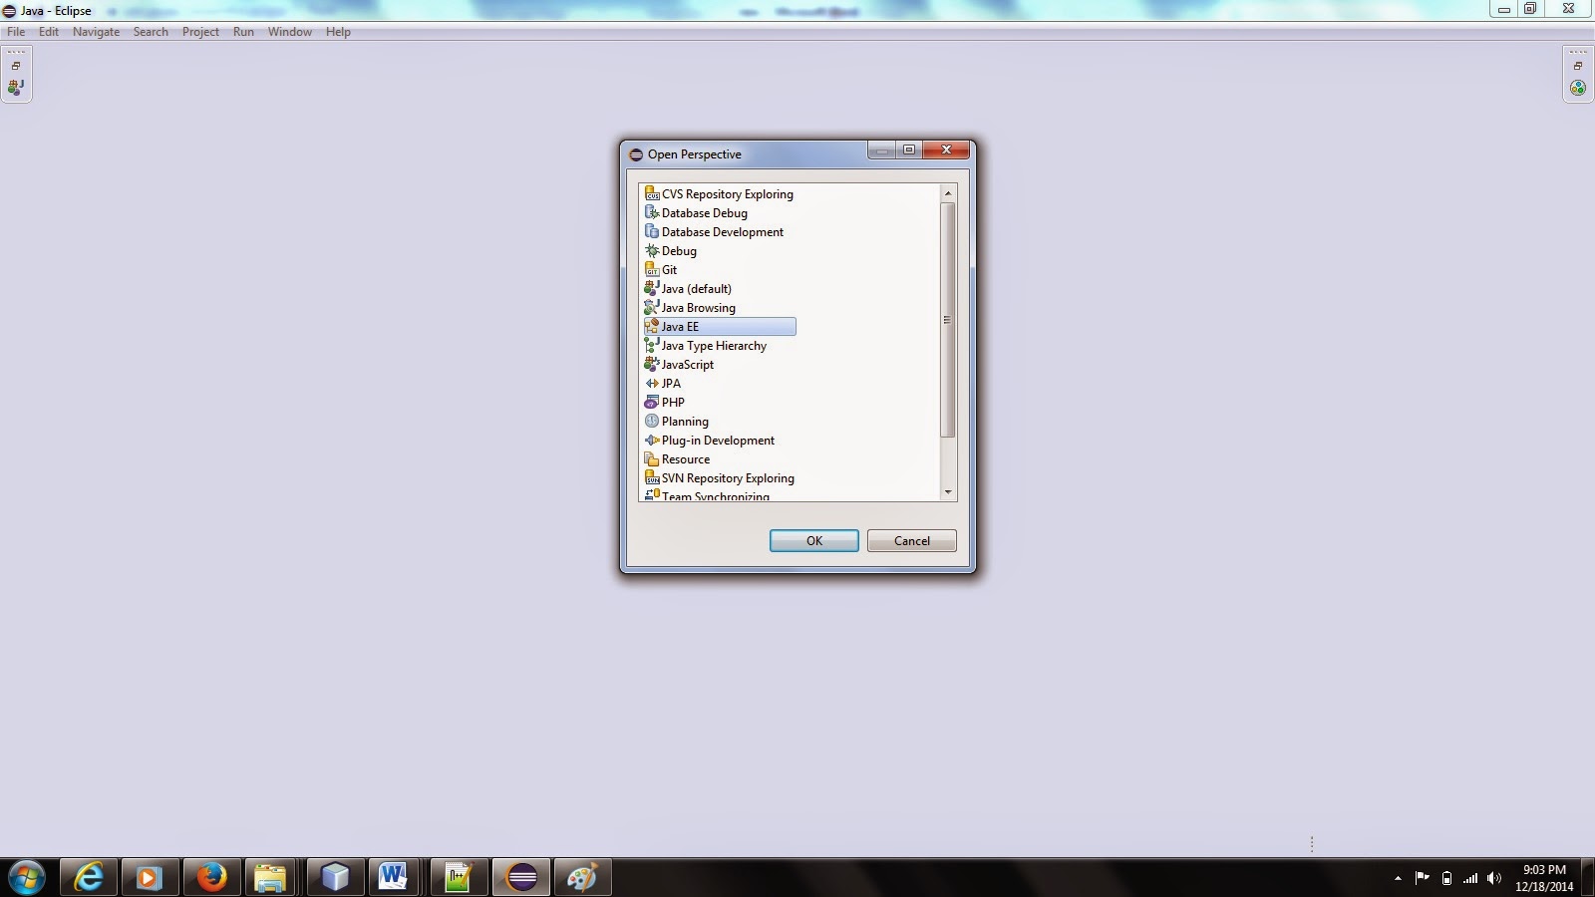Viewport: 1595px width, 897px height.
Task: Click the volume speaker tray icon
Action: [x=1493, y=878]
